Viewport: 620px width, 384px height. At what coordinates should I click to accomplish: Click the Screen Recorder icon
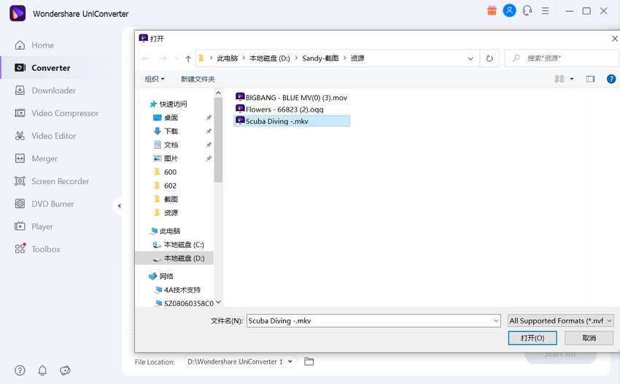click(20, 181)
